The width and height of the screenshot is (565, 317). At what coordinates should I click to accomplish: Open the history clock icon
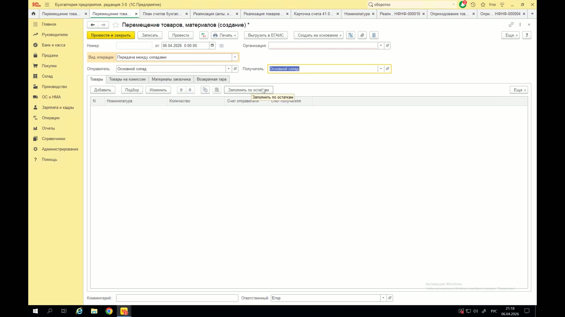tap(473, 4)
